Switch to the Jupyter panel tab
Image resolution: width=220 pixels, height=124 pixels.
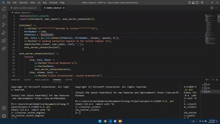tap(69, 80)
